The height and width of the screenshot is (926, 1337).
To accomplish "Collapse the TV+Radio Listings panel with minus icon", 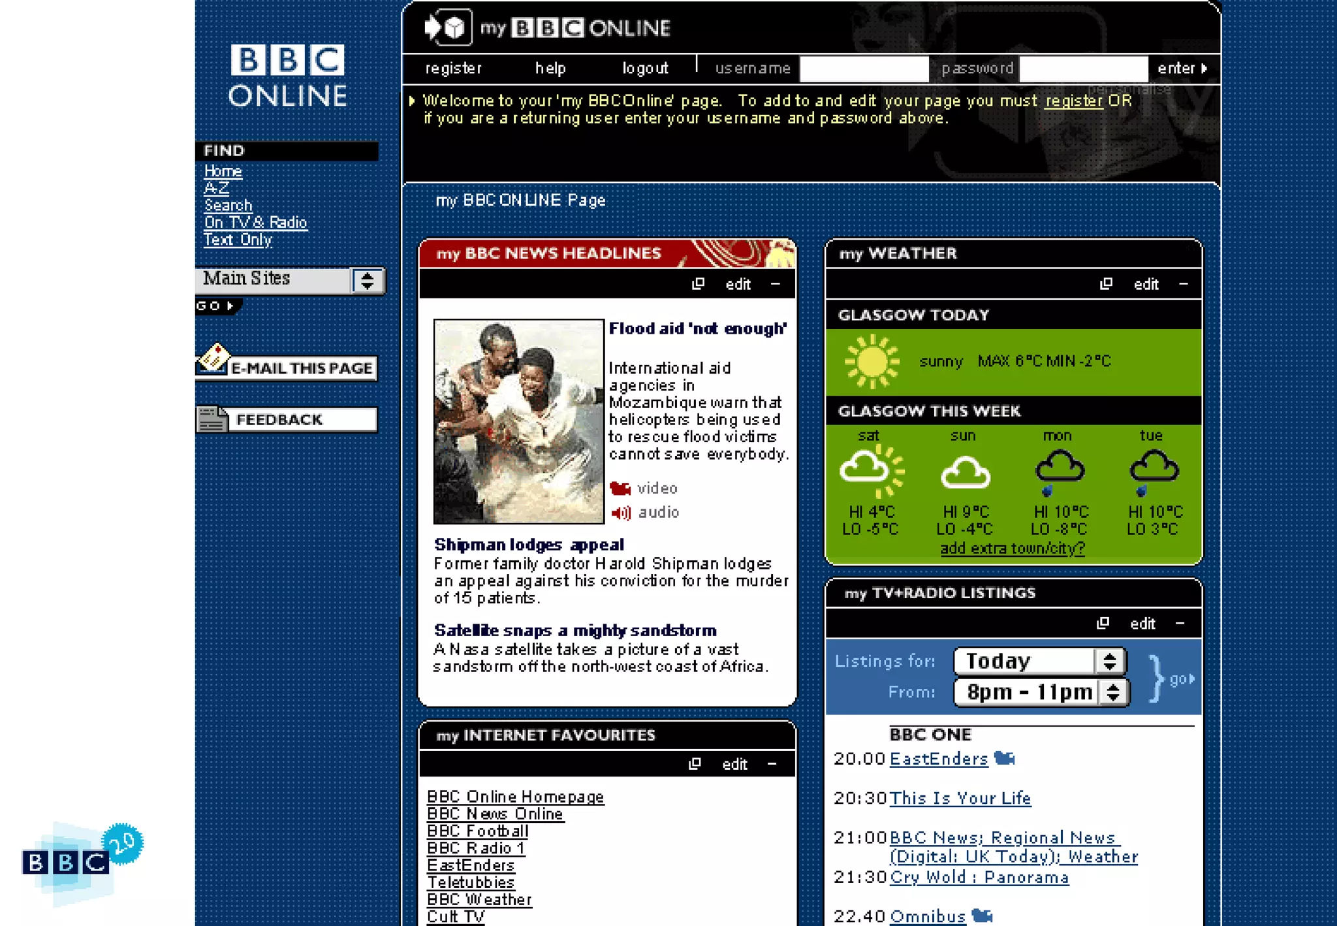I will (1180, 623).
